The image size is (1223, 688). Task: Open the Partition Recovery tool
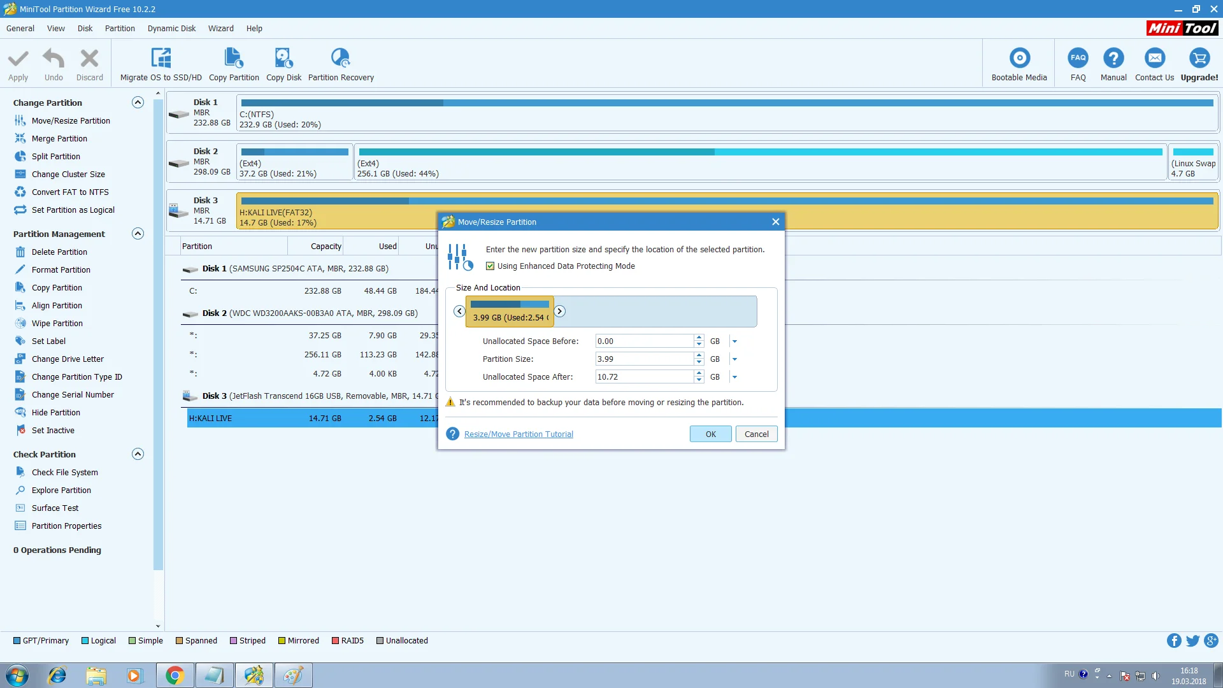(x=341, y=59)
